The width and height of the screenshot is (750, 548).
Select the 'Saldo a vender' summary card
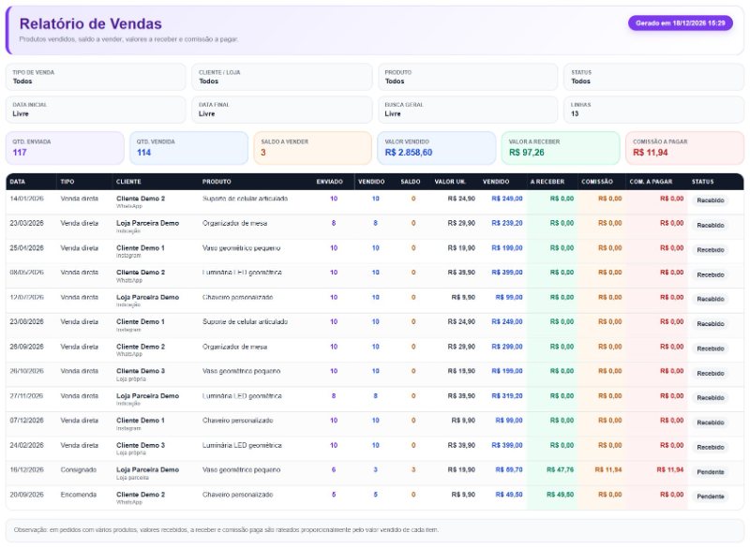(x=313, y=148)
